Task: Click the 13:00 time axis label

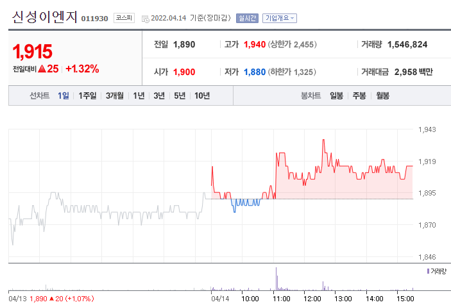Action: pyautogui.click(x=343, y=299)
